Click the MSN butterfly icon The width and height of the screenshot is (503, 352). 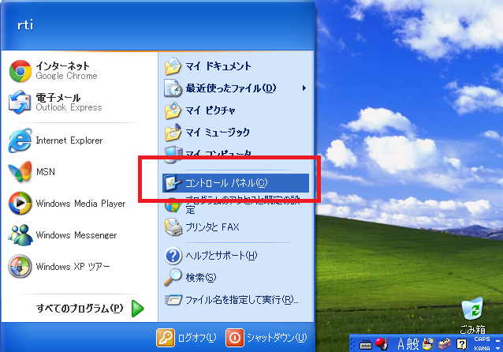pyautogui.click(x=20, y=172)
